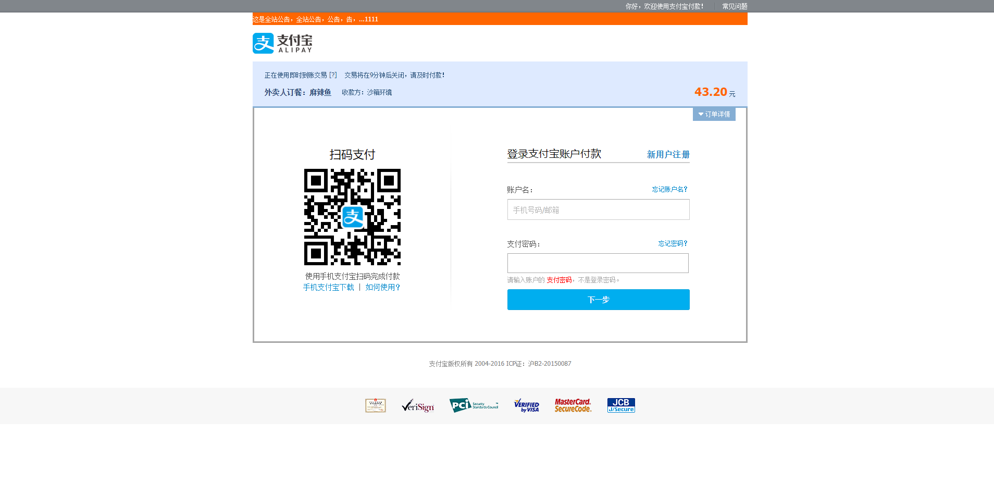Viewport: 994px width, 482px height.
Task: Expand the 订单详情 order details
Action: point(714,114)
